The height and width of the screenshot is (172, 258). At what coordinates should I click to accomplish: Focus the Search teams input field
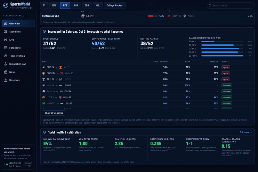[231, 5]
